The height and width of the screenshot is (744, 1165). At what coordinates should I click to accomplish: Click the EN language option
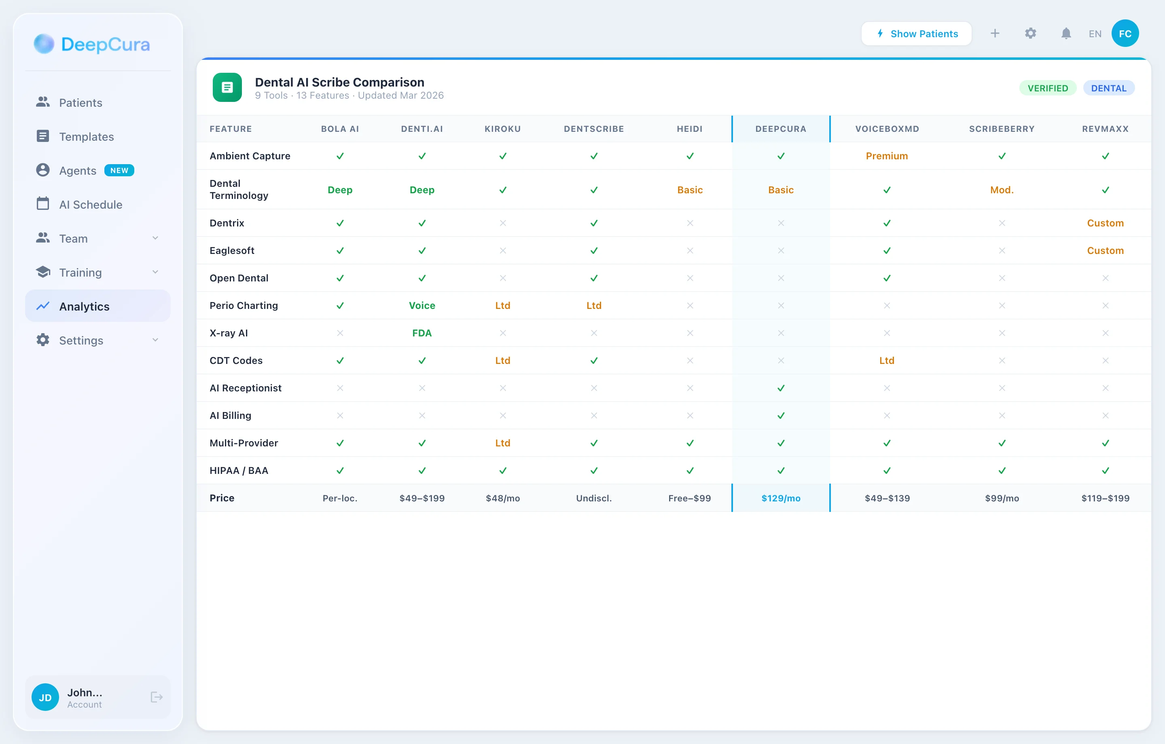1095,33
